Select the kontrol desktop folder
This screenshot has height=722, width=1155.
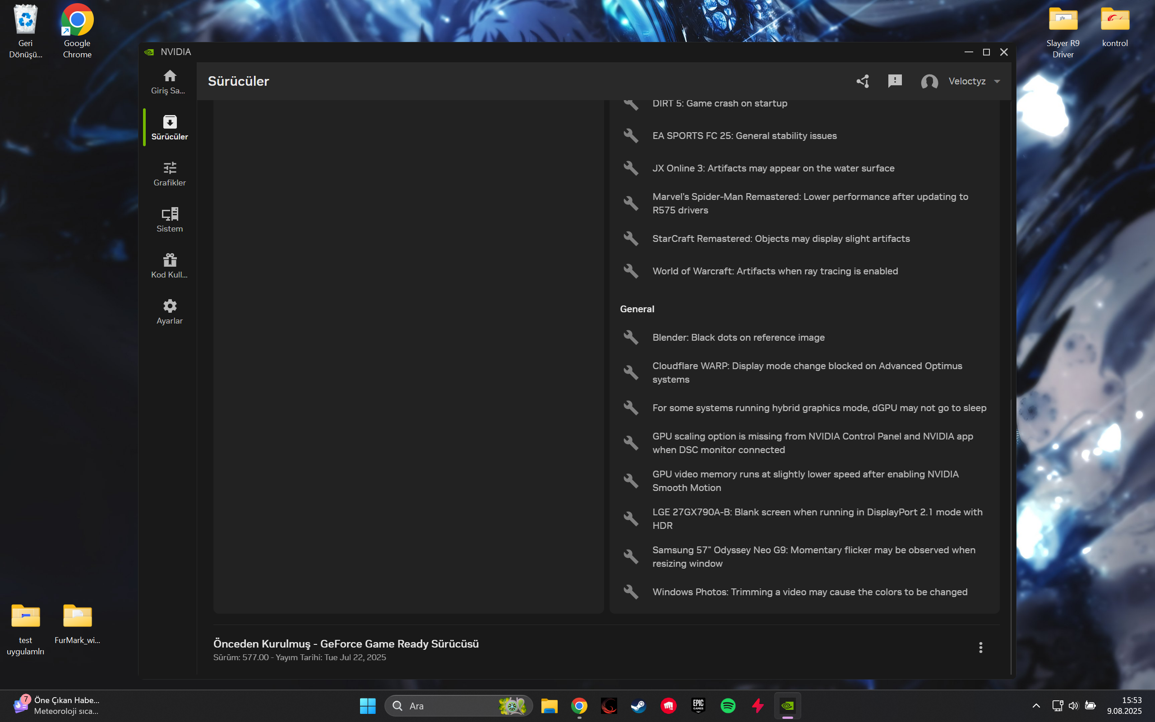coord(1114,27)
